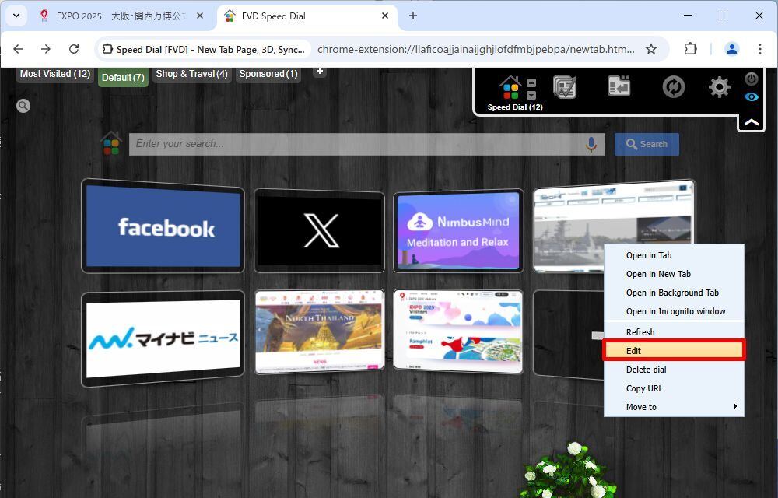Open the facebook dial thumbnail
778x498 pixels.
[163, 226]
